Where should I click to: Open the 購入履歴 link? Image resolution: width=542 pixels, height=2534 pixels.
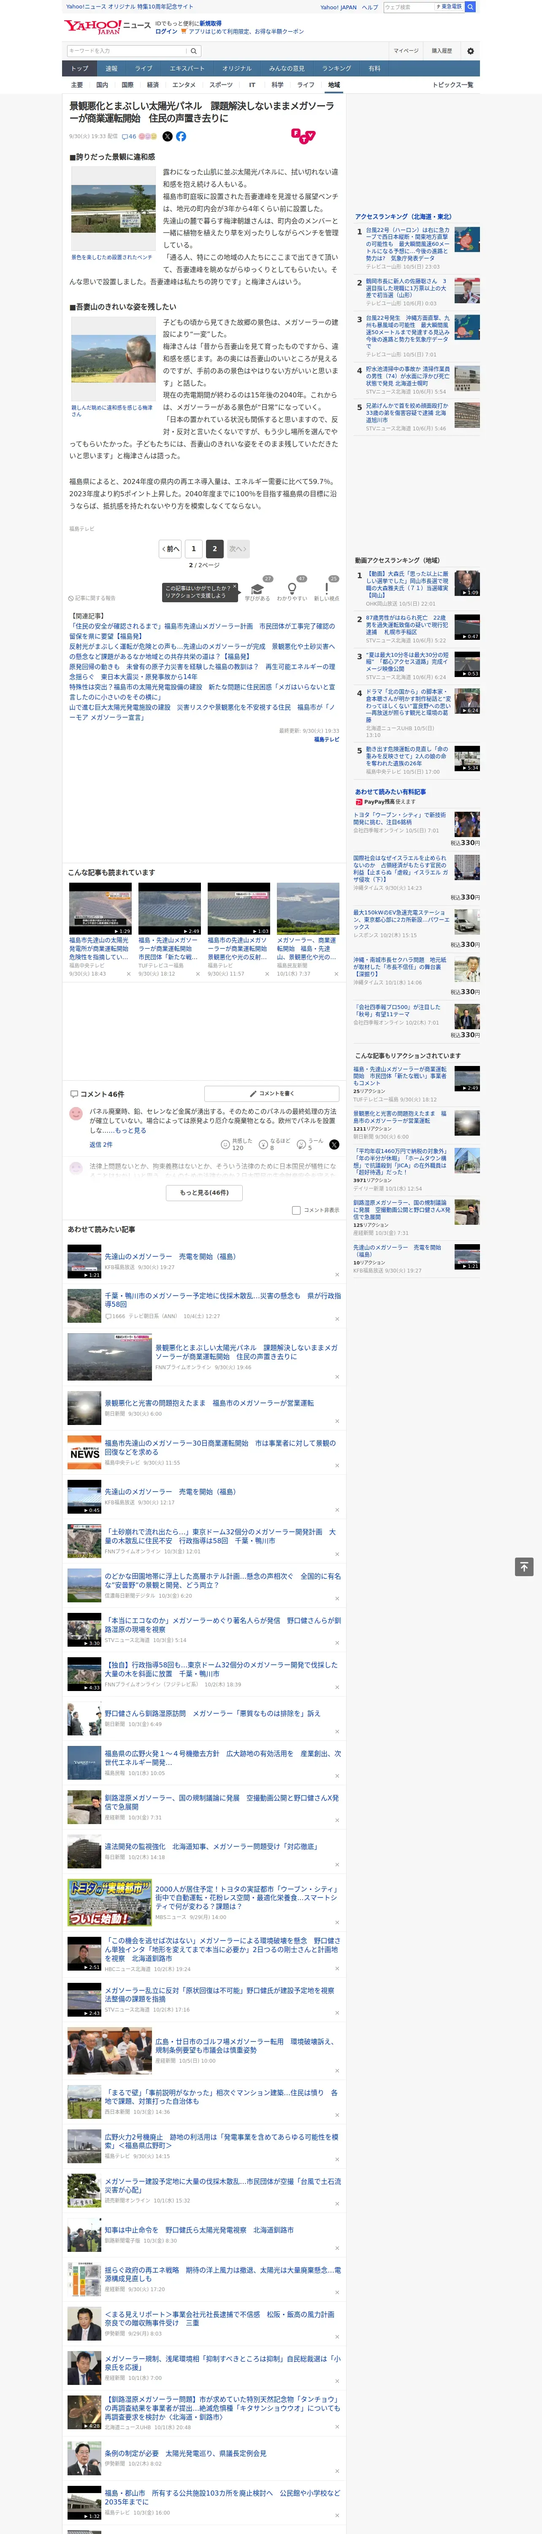pyautogui.click(x=442, y=50)
